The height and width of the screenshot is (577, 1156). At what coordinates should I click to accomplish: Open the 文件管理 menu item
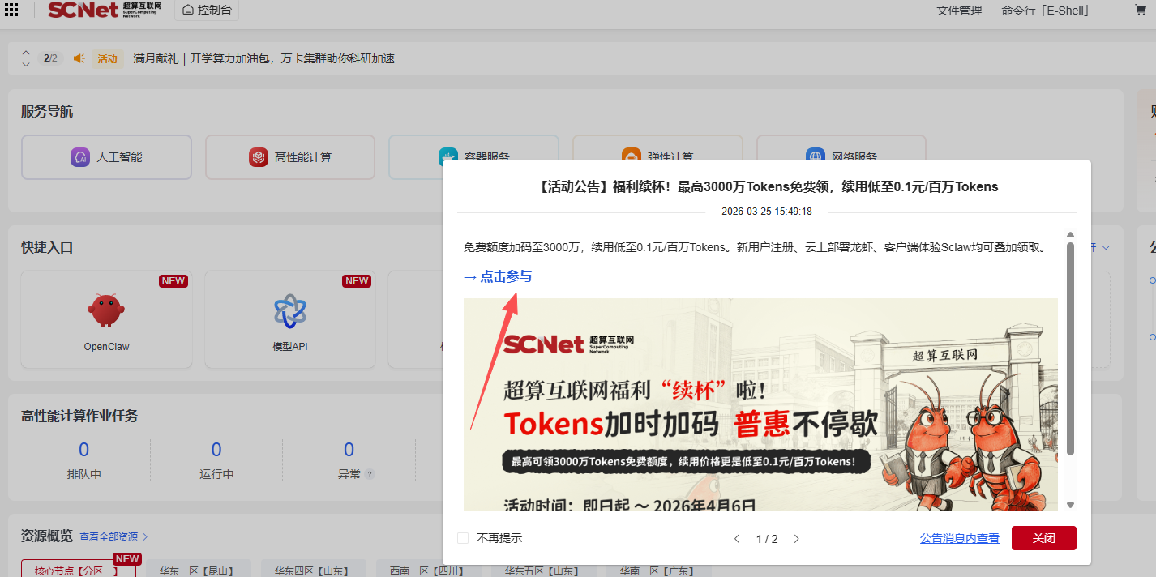coord(958,11)
